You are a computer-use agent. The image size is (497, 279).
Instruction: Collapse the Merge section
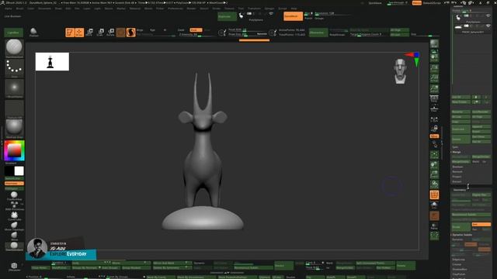[457, 152]
